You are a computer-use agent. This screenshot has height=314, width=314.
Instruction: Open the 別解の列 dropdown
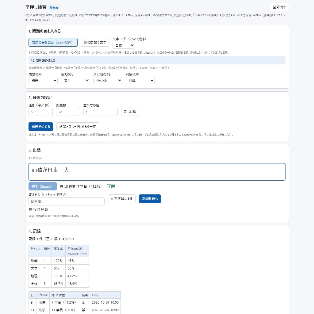[140, 81]
